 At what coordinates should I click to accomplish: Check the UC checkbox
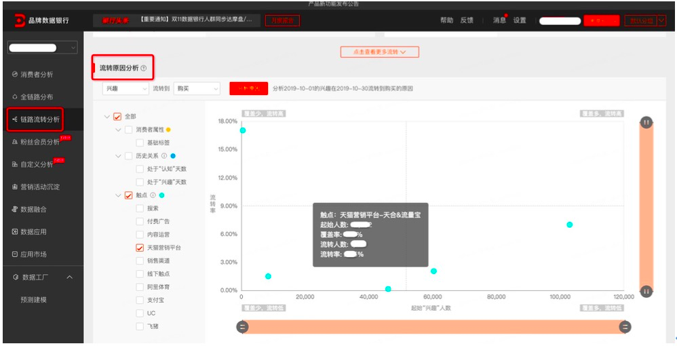(140, 313)
